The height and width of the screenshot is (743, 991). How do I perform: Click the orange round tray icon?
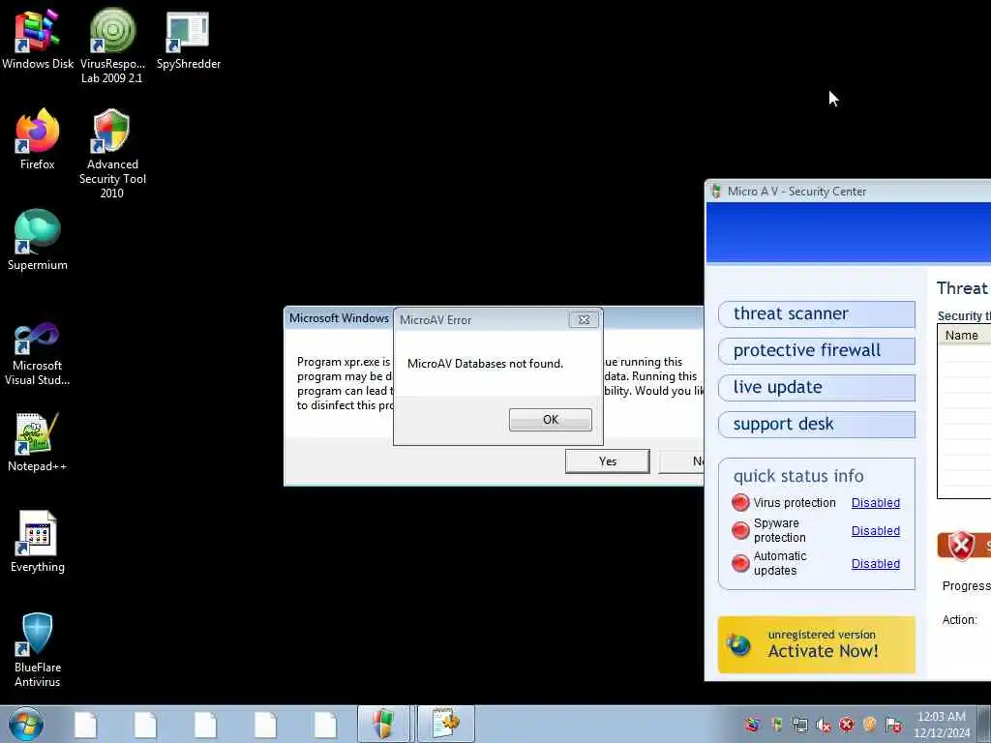click(870, 725)
